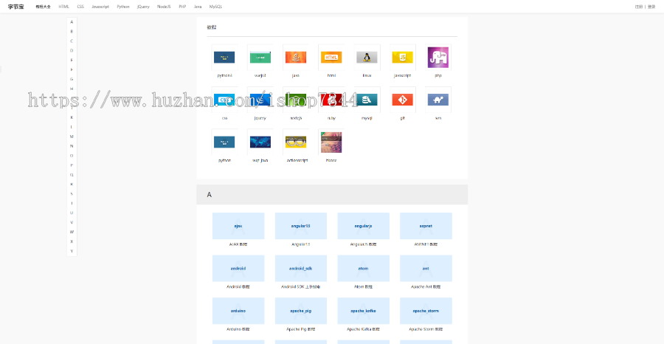Go to HTML in the top navigation
664x344 pixels.
(63, 7)
